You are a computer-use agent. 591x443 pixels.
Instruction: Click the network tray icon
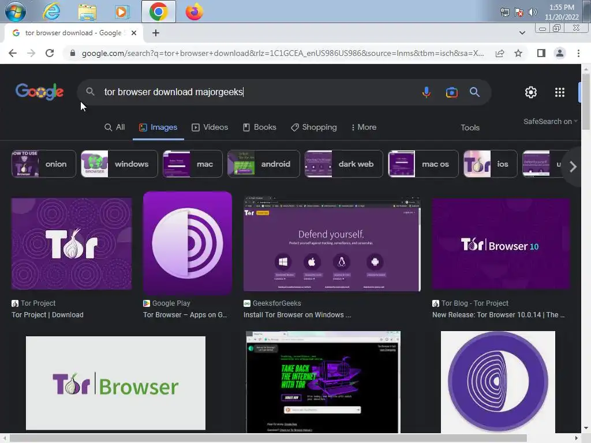[504, 12]
